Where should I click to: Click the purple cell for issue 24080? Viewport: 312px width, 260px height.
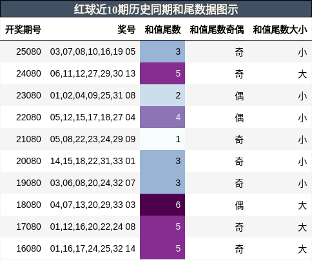162,73
